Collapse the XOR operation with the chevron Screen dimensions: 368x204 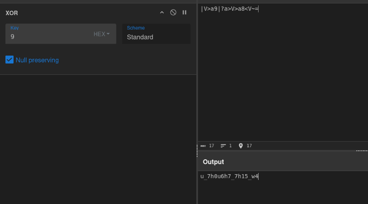[162, 13]
